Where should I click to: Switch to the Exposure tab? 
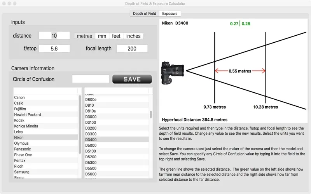click(x=170, y=14)
